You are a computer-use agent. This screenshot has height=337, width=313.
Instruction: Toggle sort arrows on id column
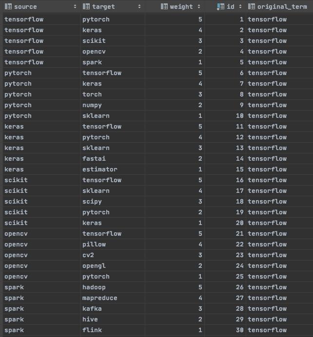[x=240, y=7]
